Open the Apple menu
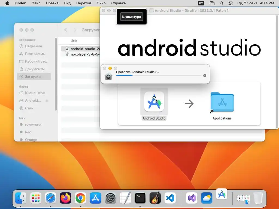The width and height of the screenshot is (279, 209). 7,3
